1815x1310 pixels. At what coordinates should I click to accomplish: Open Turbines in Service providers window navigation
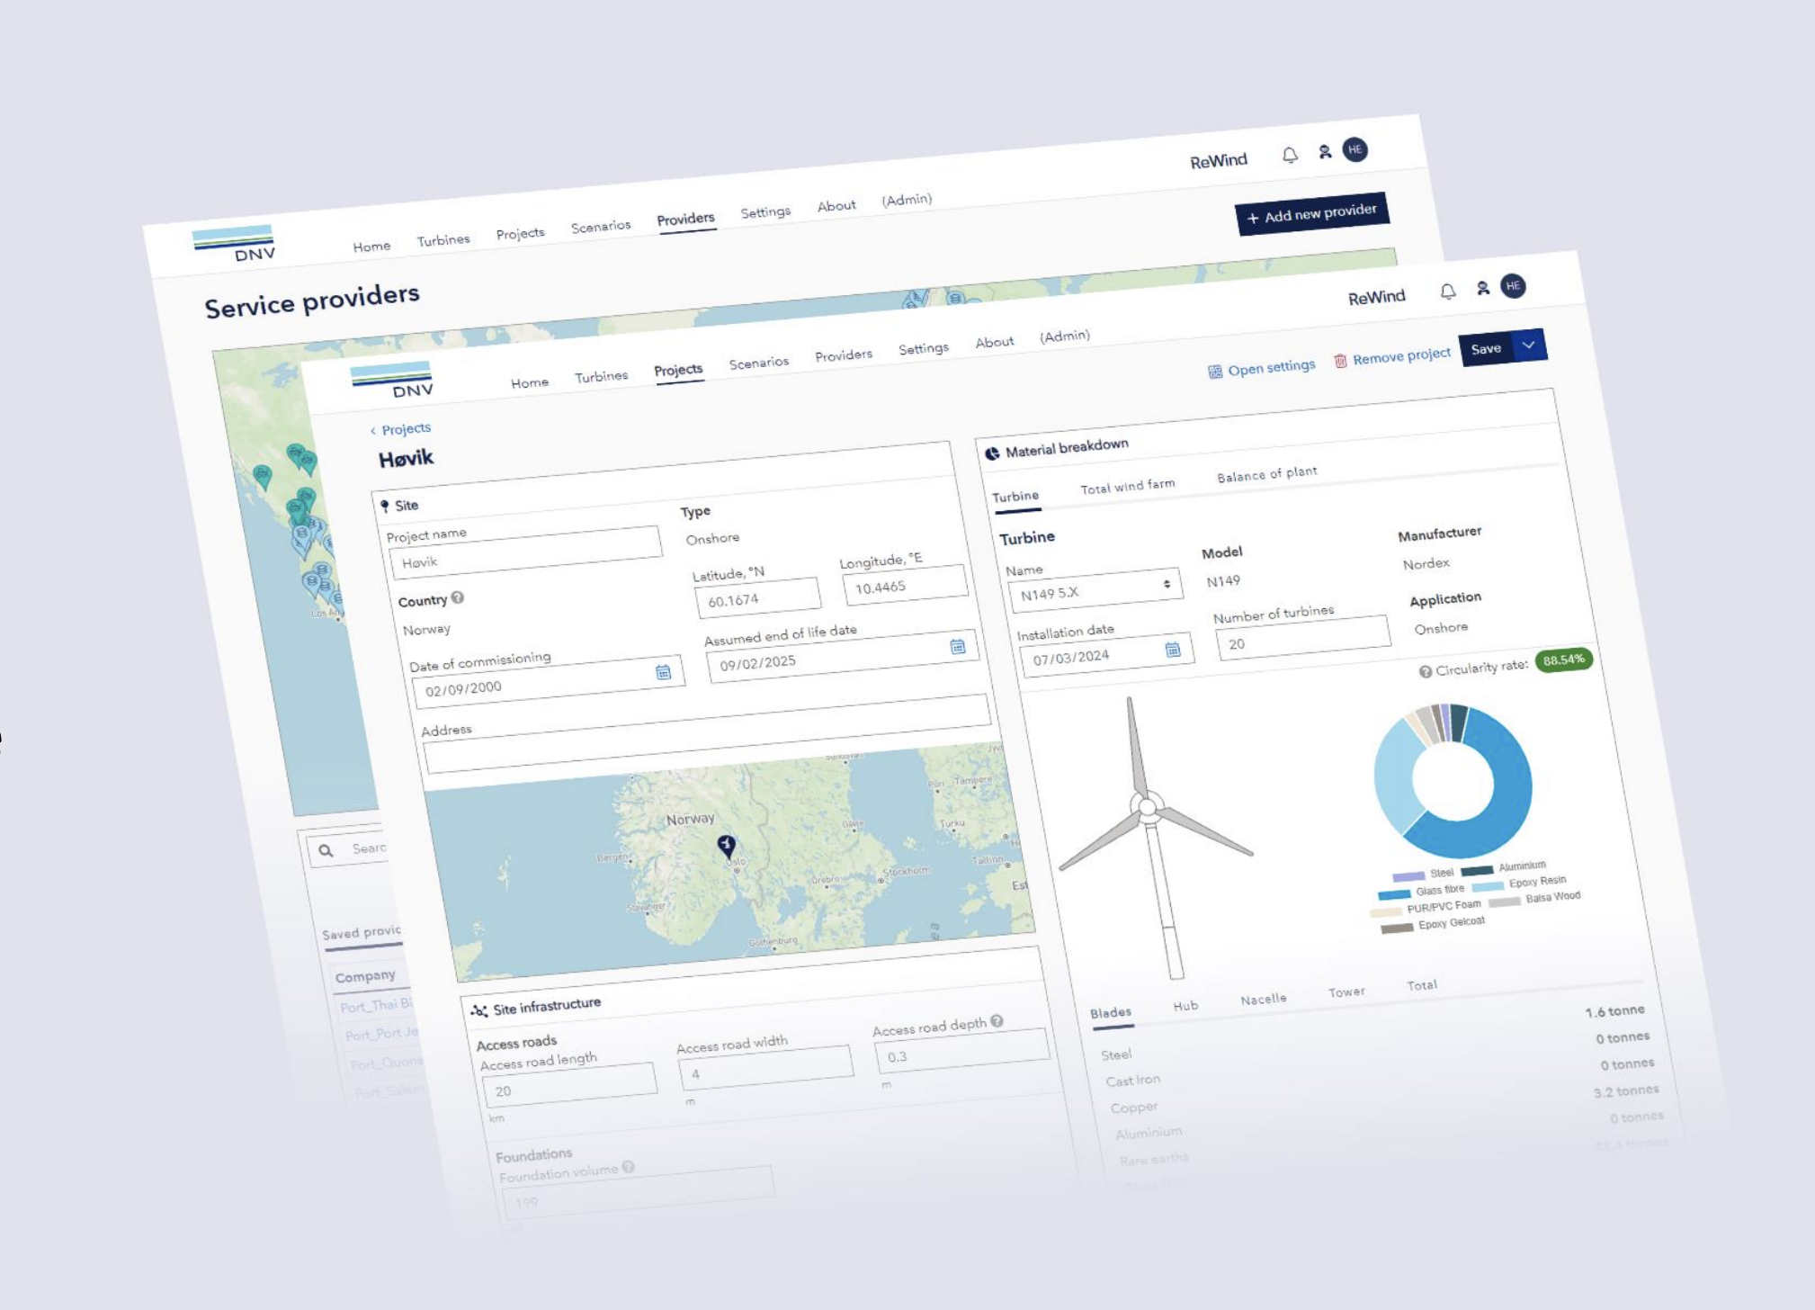pos(443,240)
